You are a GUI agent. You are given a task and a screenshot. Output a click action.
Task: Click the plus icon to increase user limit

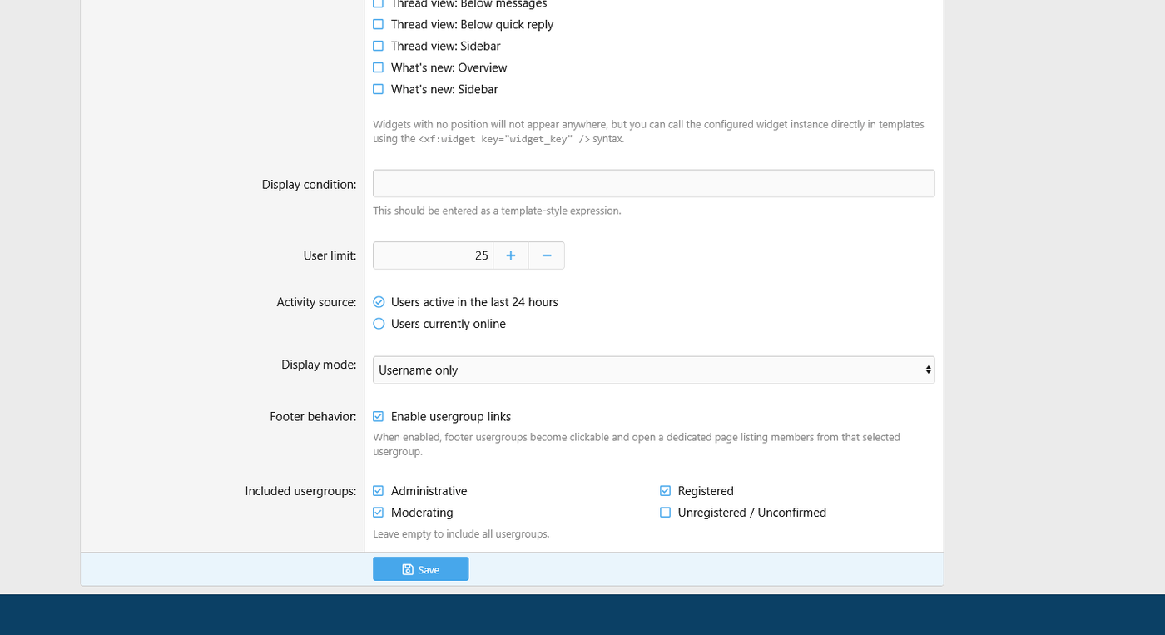pos(511,255)
